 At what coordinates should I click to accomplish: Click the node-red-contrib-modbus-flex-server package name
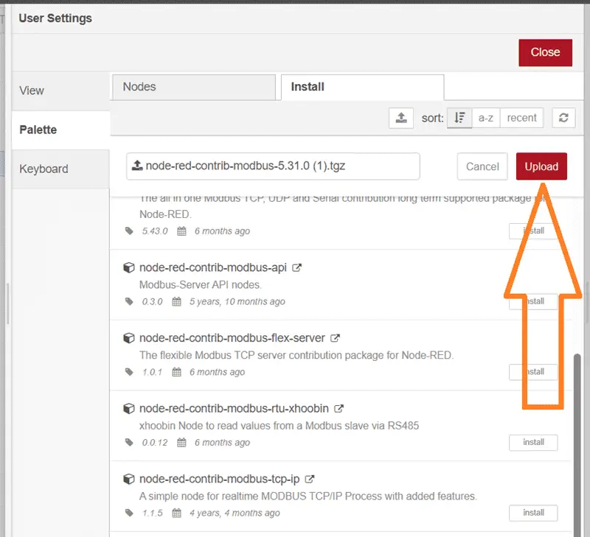click(232, 338)
